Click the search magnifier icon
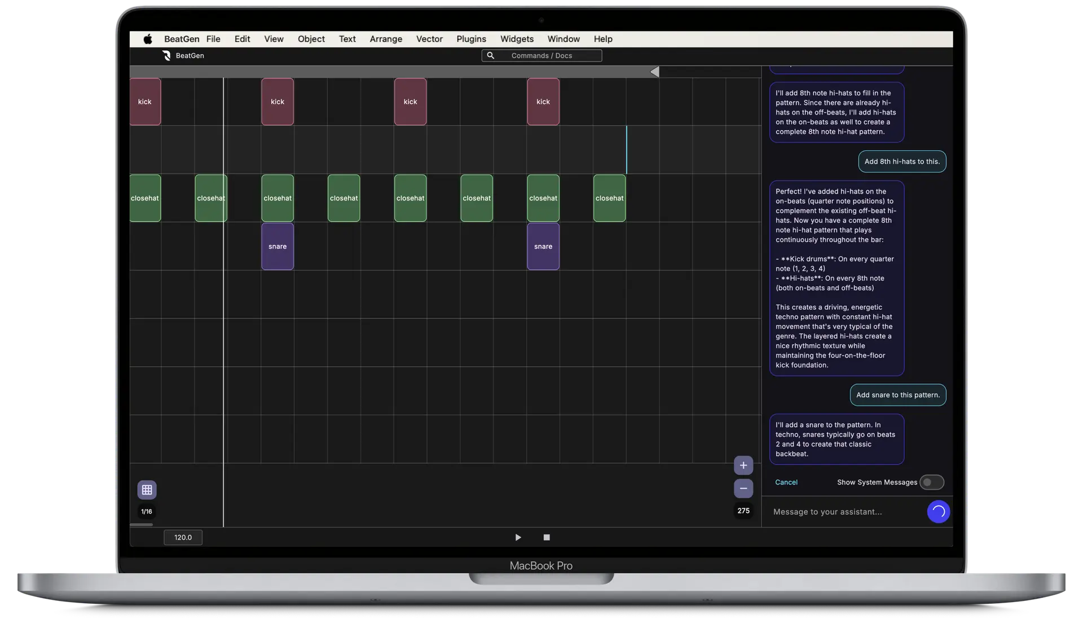1083x628 pixels. pyautogui.click(x=490, y=55)
